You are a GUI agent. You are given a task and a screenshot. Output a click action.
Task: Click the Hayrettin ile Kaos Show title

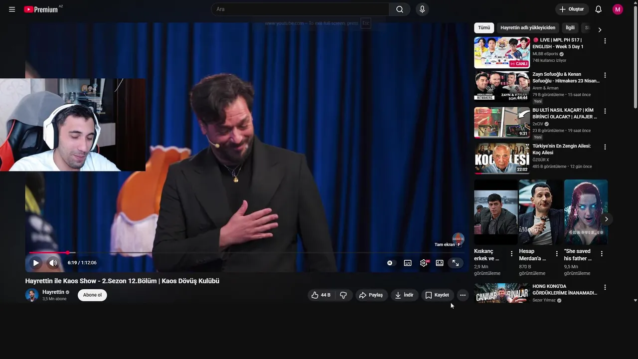[122, 281]
